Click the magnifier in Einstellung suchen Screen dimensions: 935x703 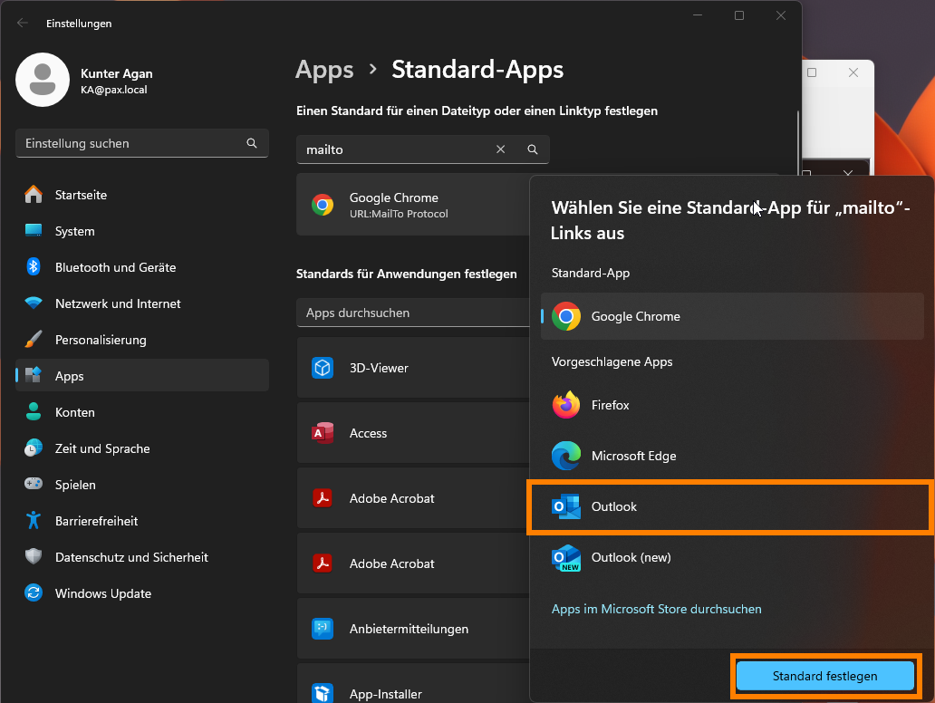[x=252, y=143]
